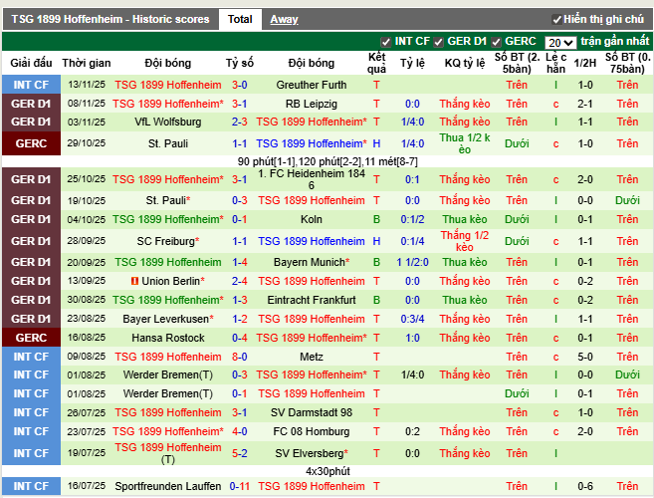Click the Thua kèo result for Koln match
Screen dimensions: 654x498
click(465, 219)
